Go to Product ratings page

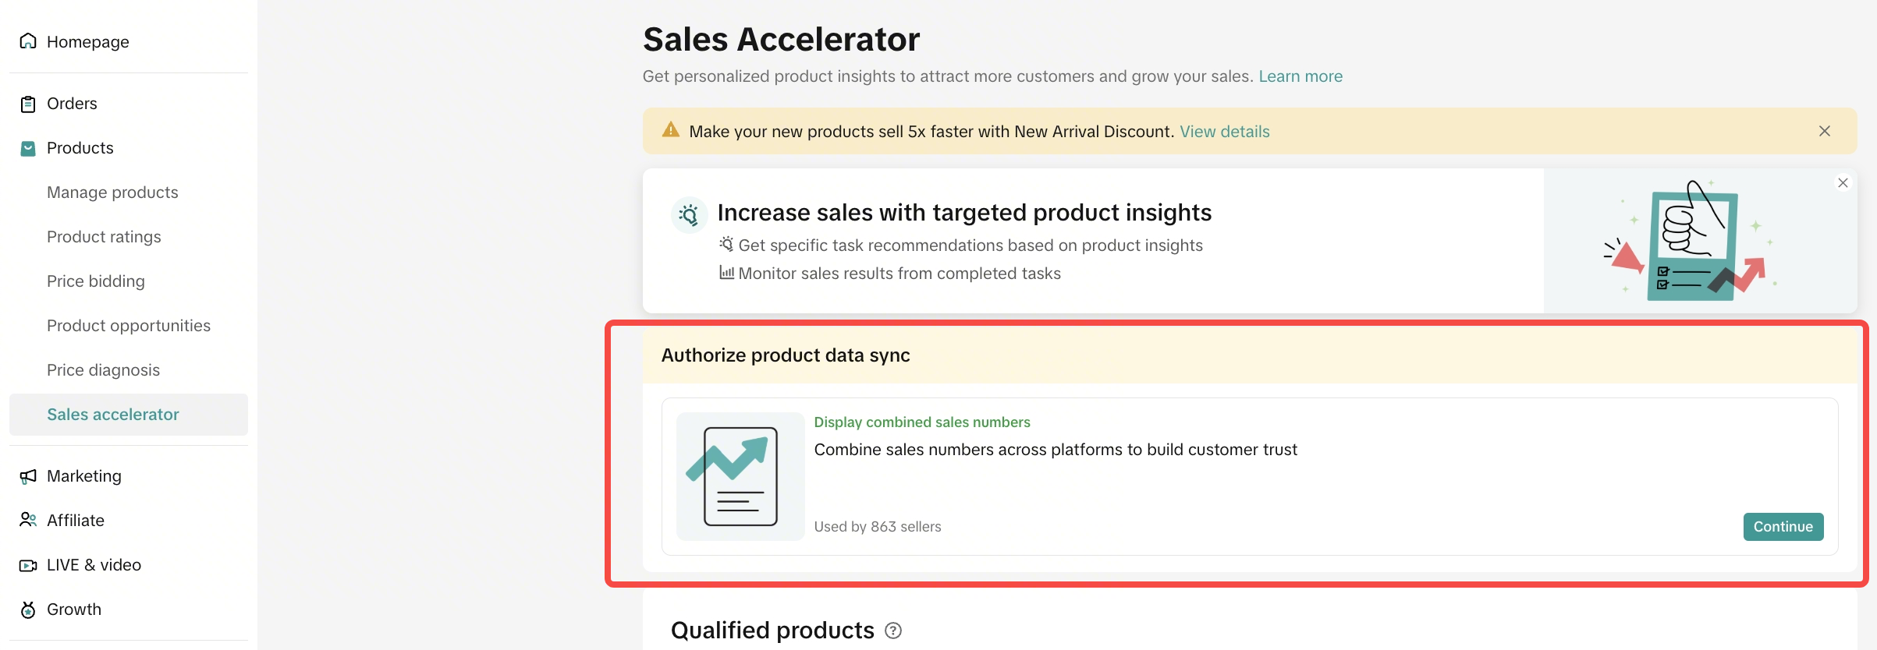(x=104, y=237)
